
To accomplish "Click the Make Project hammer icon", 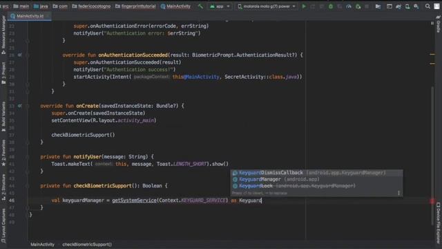I will pyautogui.click(x=200, y=6).
